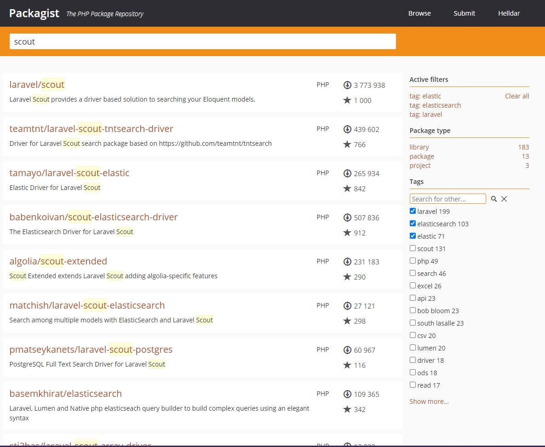
Task: Open tamayo/laravel-scout-elastic package
Action: [69, 173]
